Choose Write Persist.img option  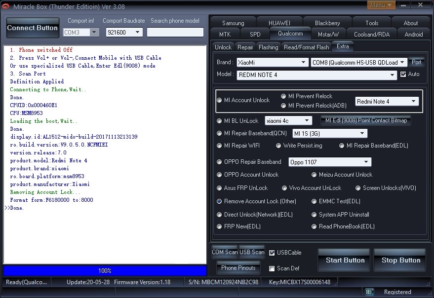278,146
